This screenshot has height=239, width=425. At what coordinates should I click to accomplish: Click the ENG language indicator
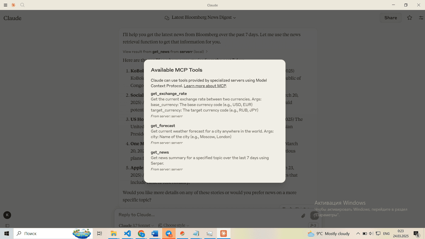[386, 234]
